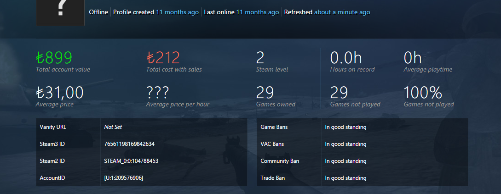Viewport: 501px width, 194px height.
Task: Click the 'Community Ban' row label
Action: 280,161
